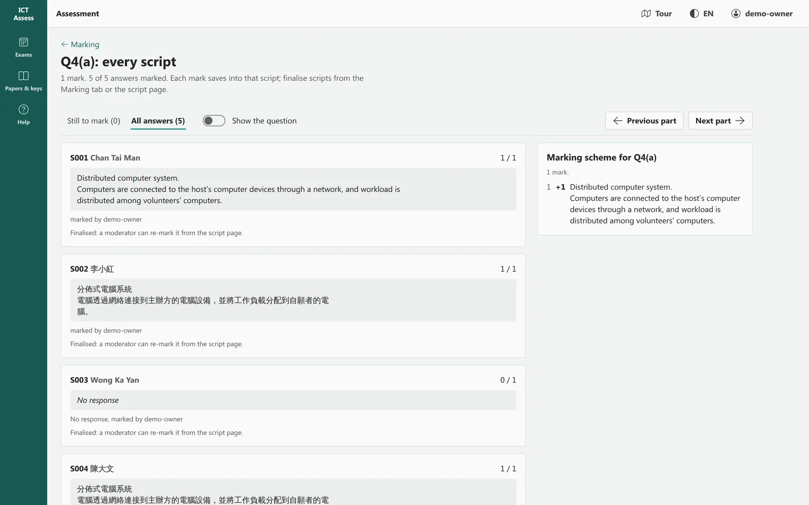The height and width of the screenshot is (505, 809).
Task: Click the +1 mark point in scheme
Action: pyautogui.click(x=560, y=187)
